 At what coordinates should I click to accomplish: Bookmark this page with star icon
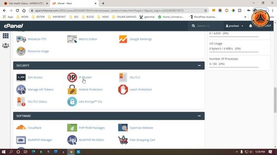[206, 10]
